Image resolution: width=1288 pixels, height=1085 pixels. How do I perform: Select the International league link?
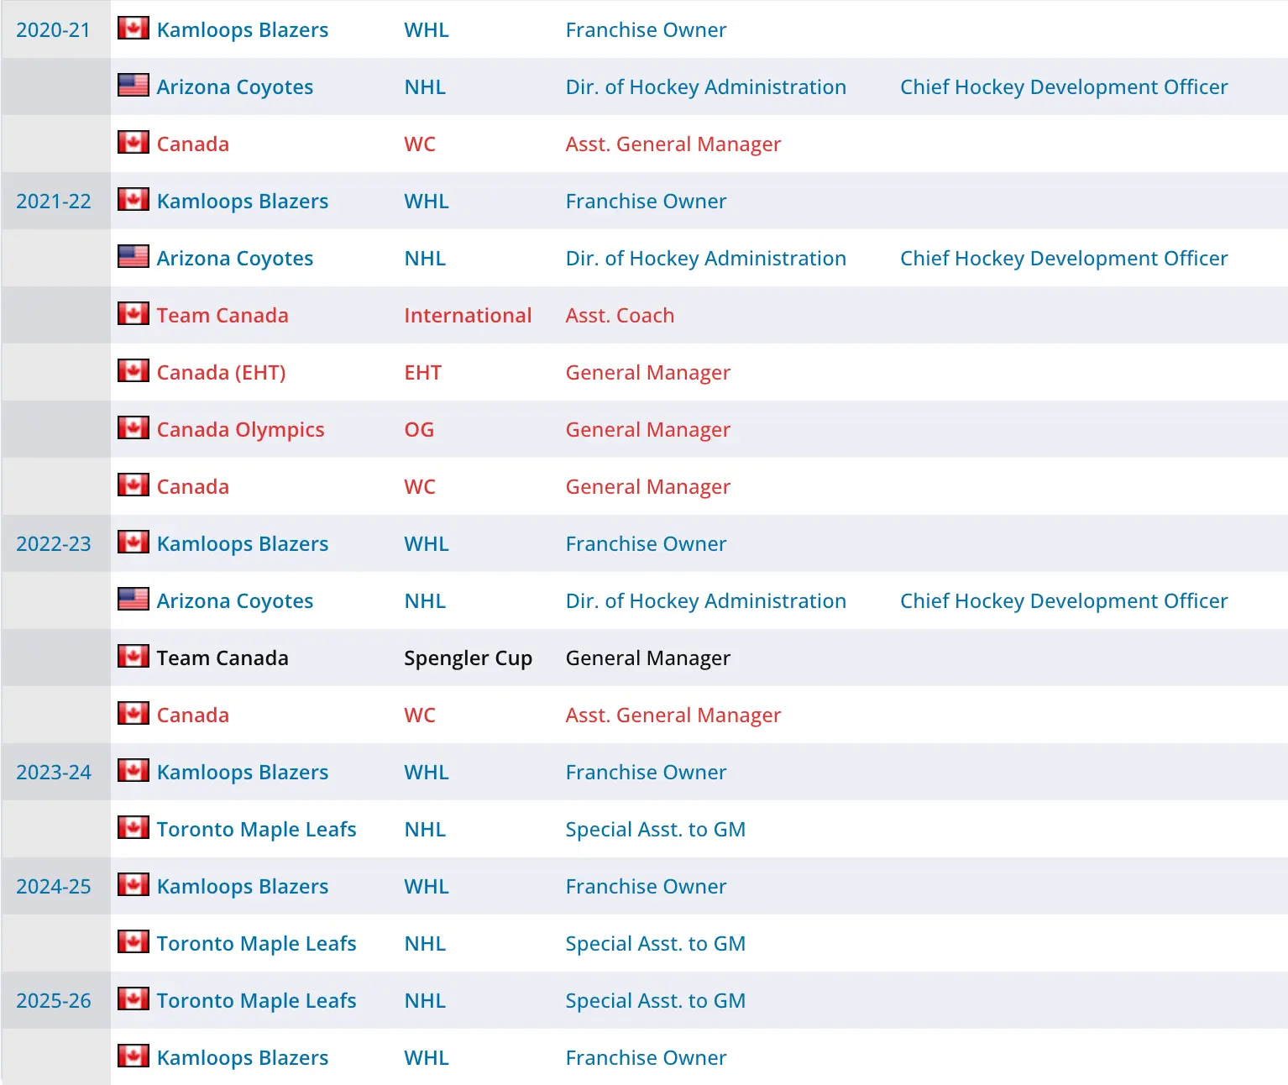[x=468, y=316]
